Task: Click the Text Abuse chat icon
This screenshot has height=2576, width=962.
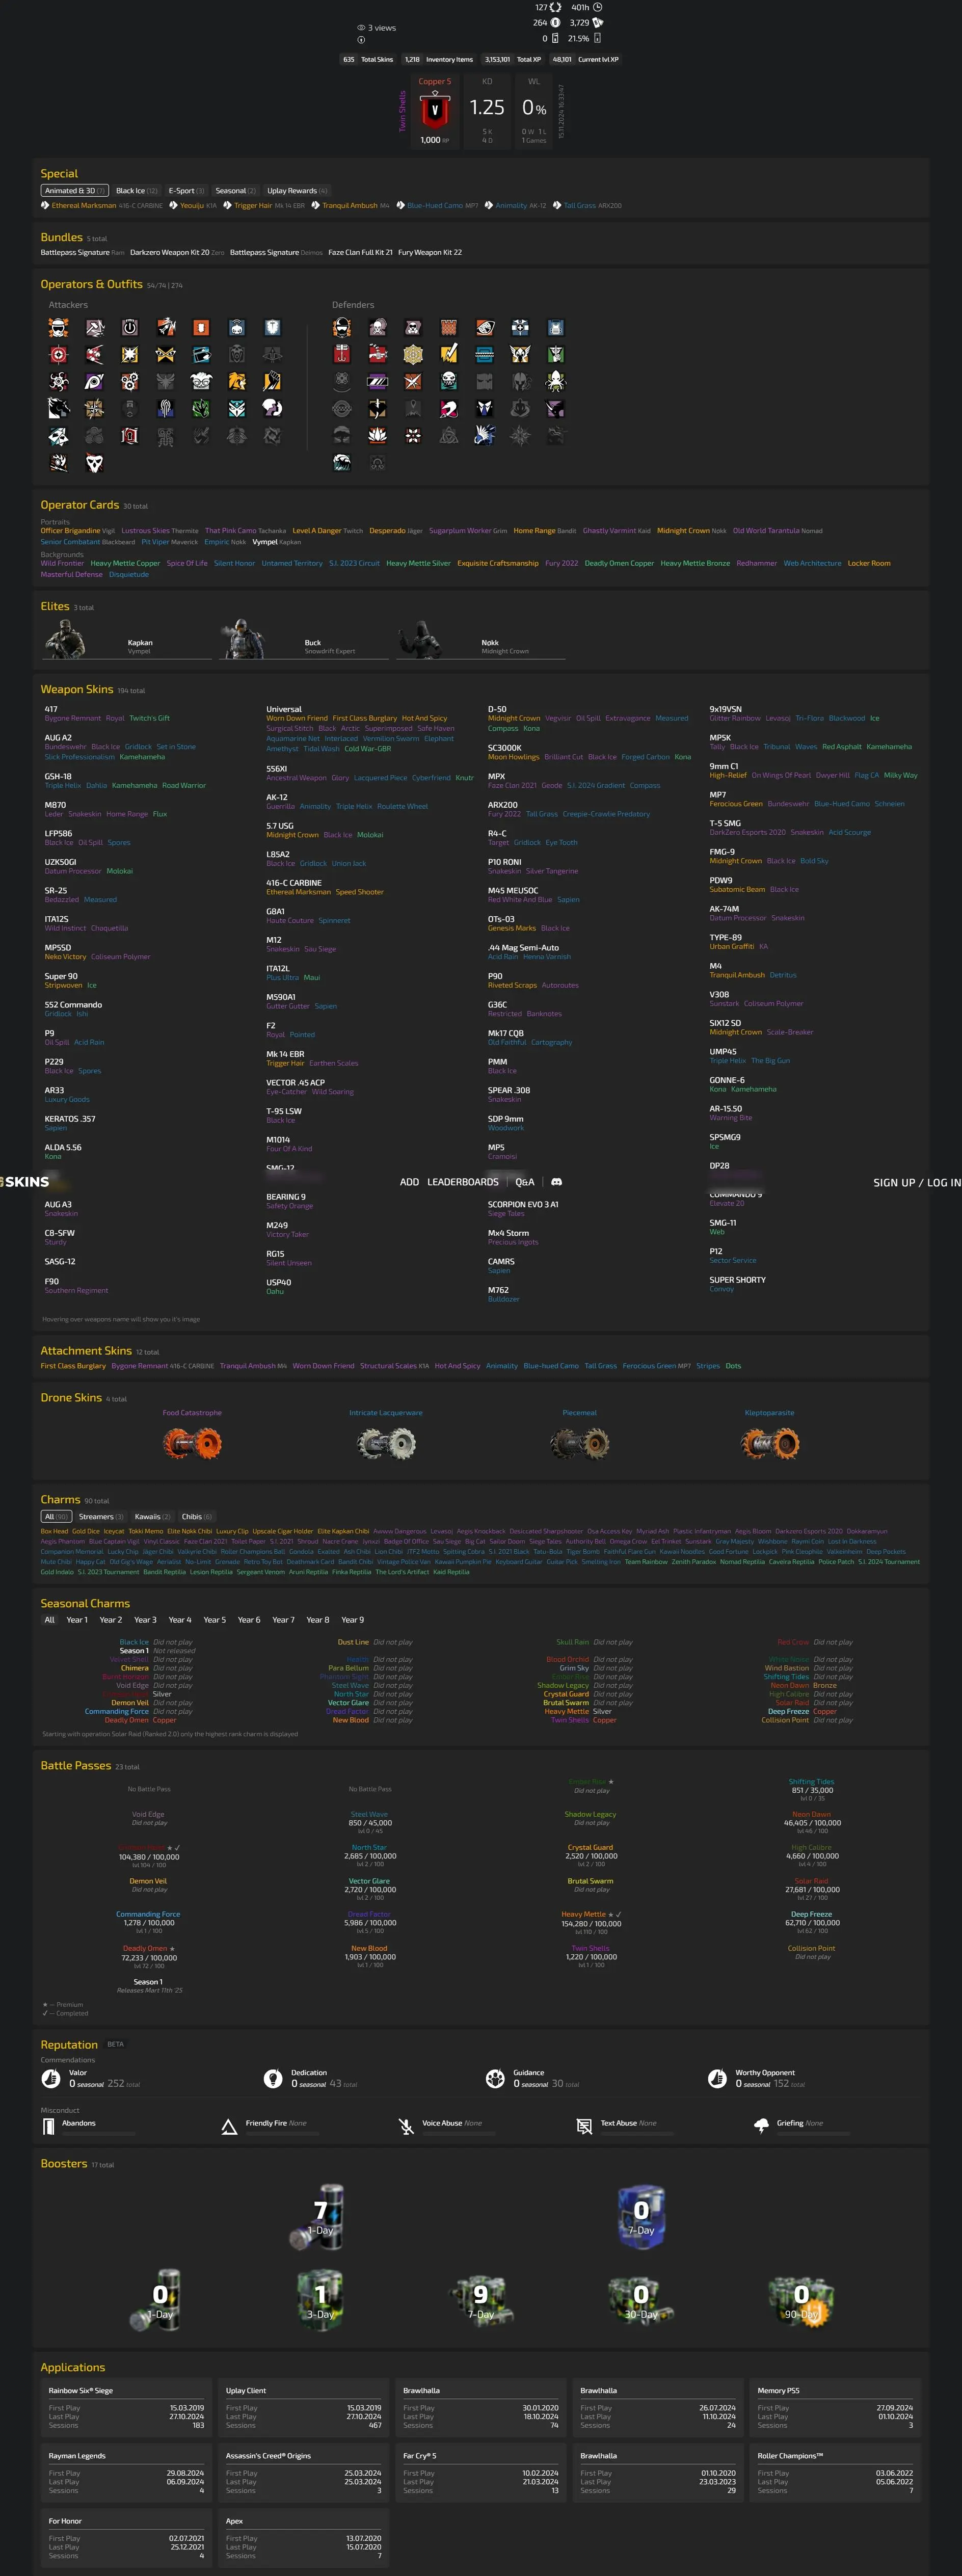Action: point(584,2127)
